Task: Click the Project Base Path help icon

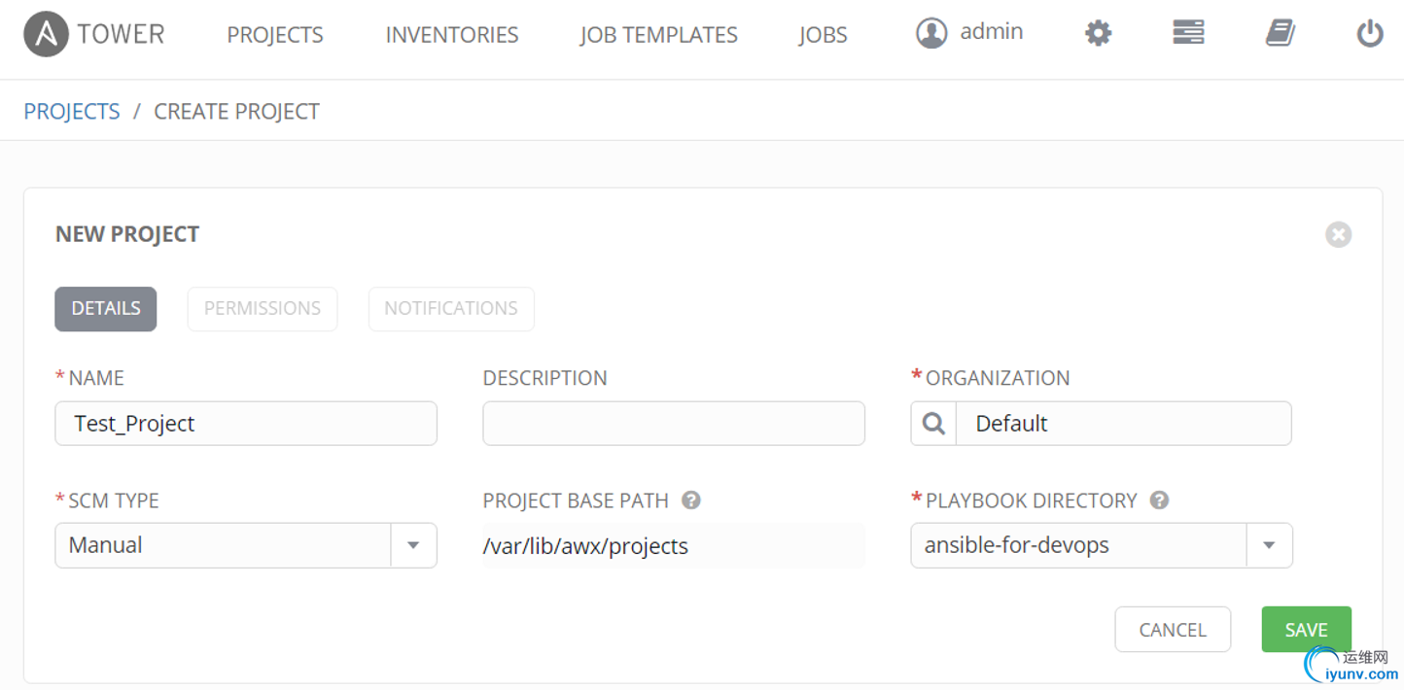Action: coord(691,500)
